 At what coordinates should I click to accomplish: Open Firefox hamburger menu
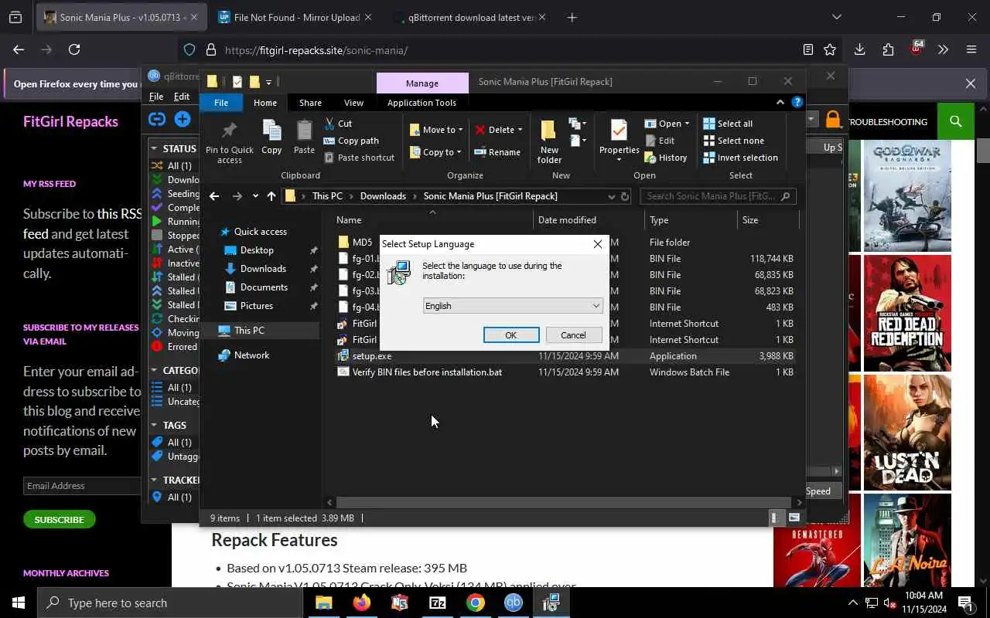(971, 49)
